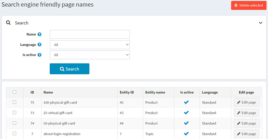Screen dimensions: 268x139
Task: Click the active checkmark for 100-physical-gift-card
Action: point(187,102)
